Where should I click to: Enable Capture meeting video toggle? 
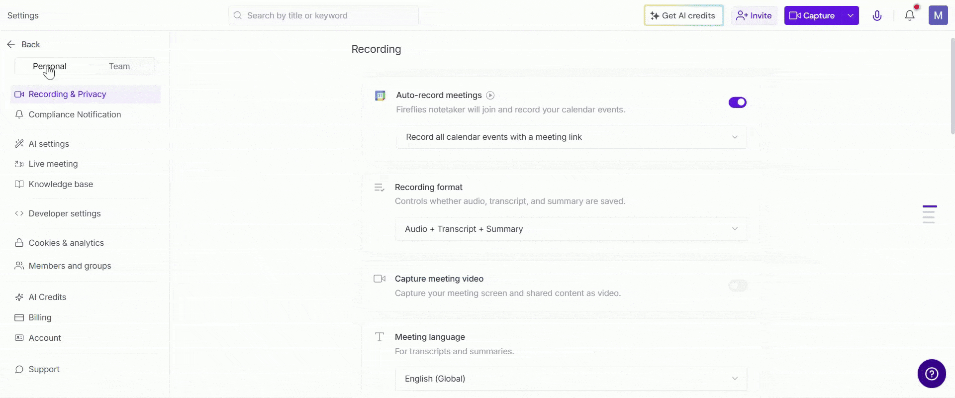[737, 286]
